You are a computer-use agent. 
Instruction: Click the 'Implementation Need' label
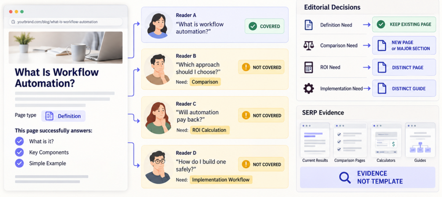tap(341, 89)
